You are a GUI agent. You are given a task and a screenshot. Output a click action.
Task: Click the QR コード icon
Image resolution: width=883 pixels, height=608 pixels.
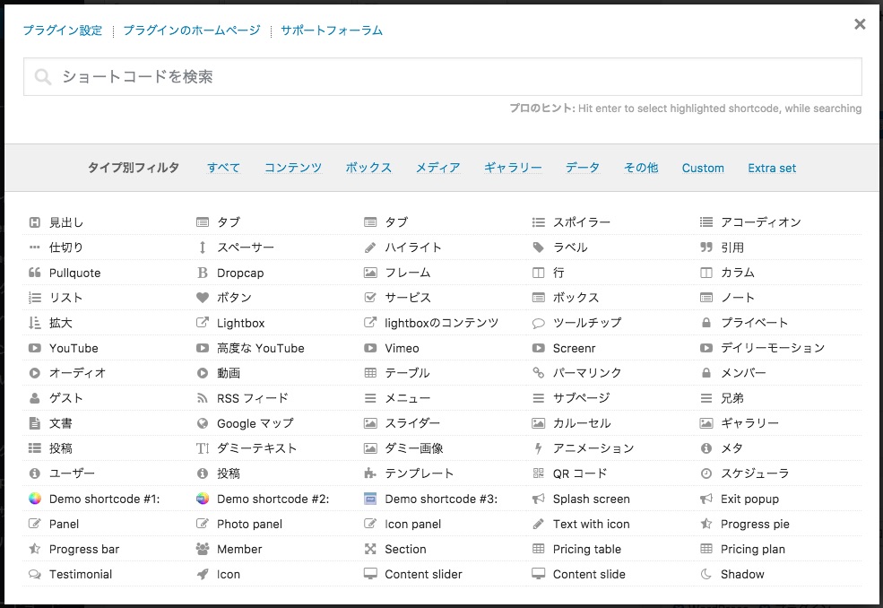click(x=539, y=473)
